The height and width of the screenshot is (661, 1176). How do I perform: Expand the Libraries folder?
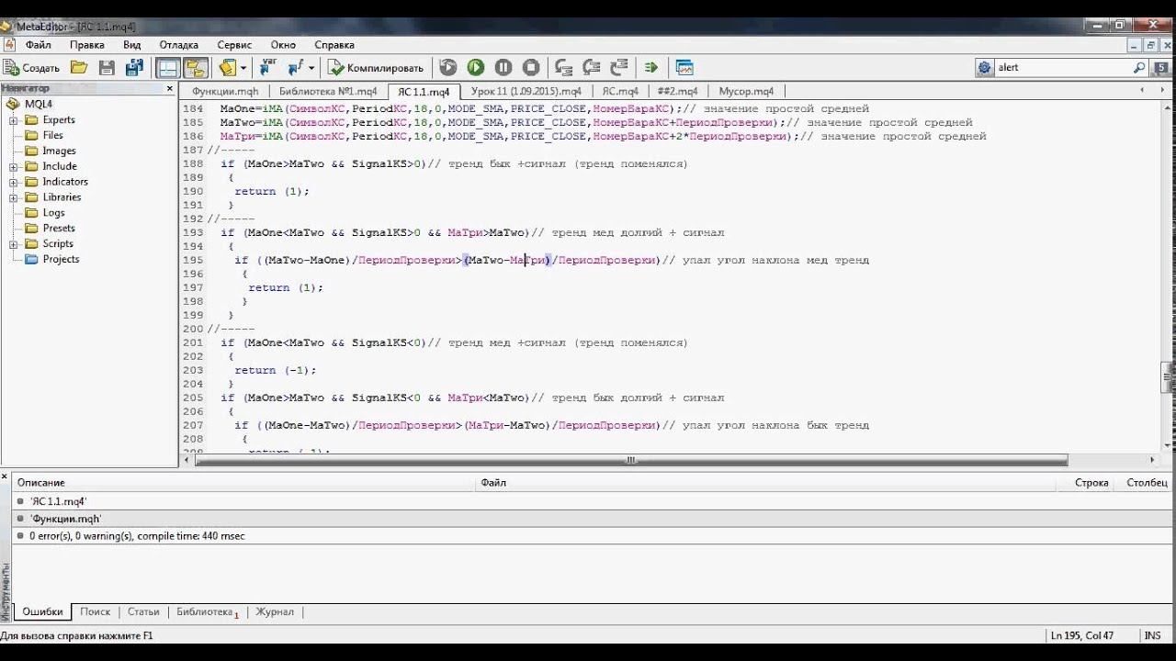(x=14, y=197)
